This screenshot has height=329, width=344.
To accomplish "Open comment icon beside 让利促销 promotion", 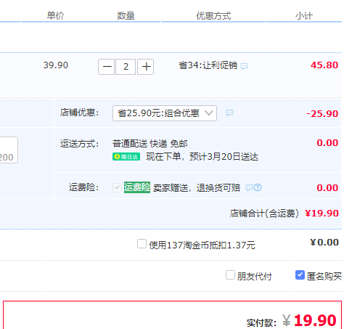I will (x=245, y=66).
